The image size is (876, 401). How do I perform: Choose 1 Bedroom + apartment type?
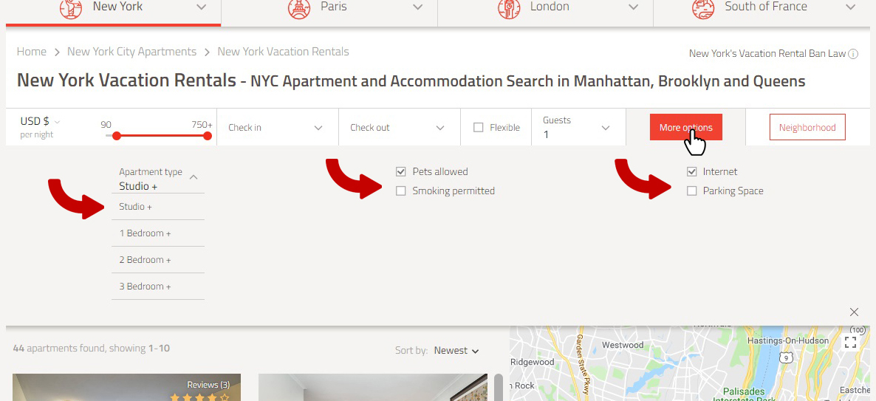tap(158, 233)
